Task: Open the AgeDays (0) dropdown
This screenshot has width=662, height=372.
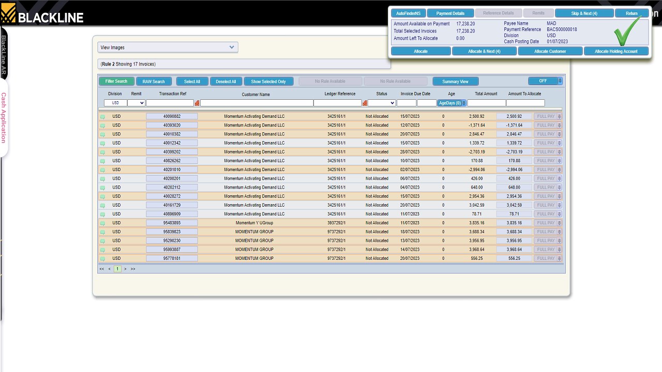Action: coord(452,103)
